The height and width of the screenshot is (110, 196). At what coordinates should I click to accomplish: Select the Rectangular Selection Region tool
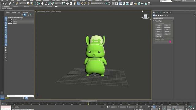[35, 4]
